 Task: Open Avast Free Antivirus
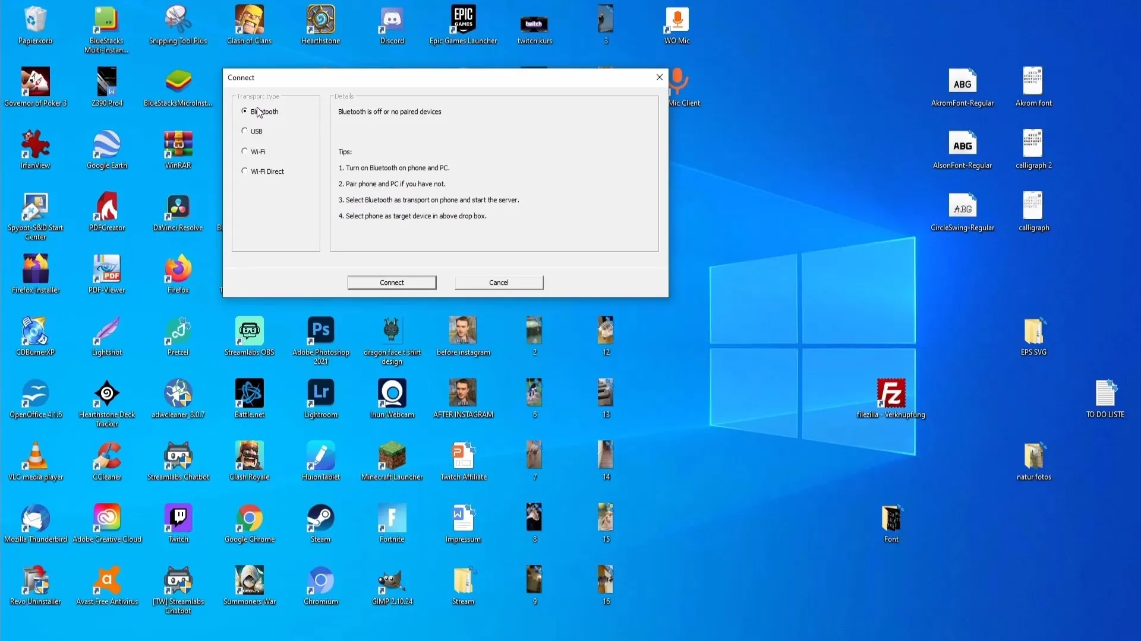click(107, 586)
